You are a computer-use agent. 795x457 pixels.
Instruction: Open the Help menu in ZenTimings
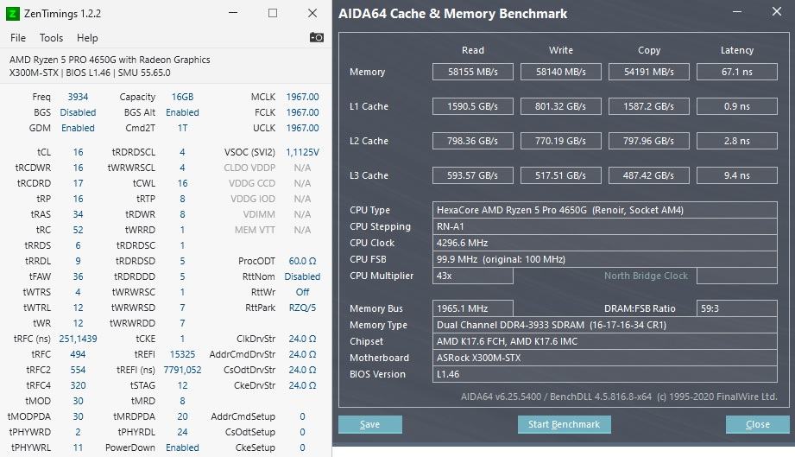87,38
